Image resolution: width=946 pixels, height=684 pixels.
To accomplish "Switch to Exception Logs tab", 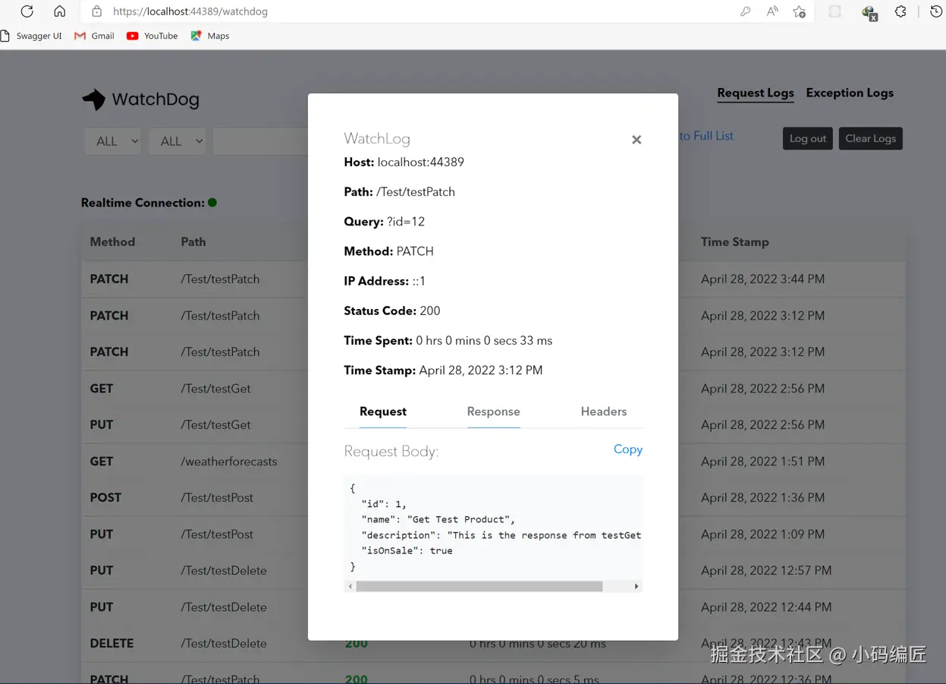I will pos(850,93).
